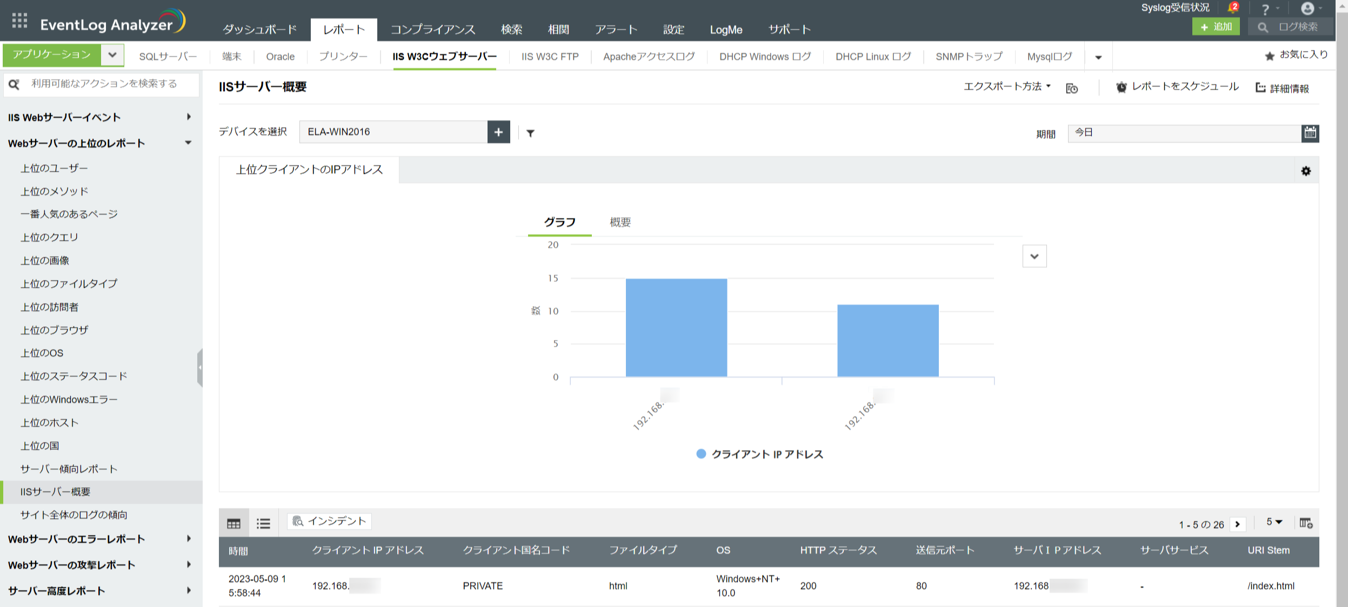The width and height of the screenshot is (1348, 607).
Task: Expand more log source tabs dropdown
Action: pyautogui.click(x=1098, y=57)
